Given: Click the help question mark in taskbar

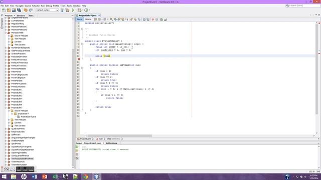Looking at the screenshot, I should pos(287,176).
